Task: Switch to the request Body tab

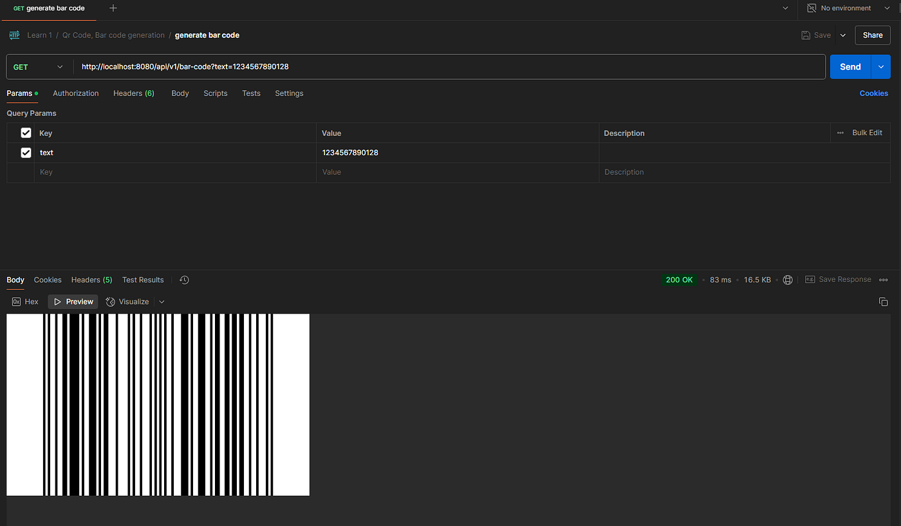Action: (x=180, y=93)
